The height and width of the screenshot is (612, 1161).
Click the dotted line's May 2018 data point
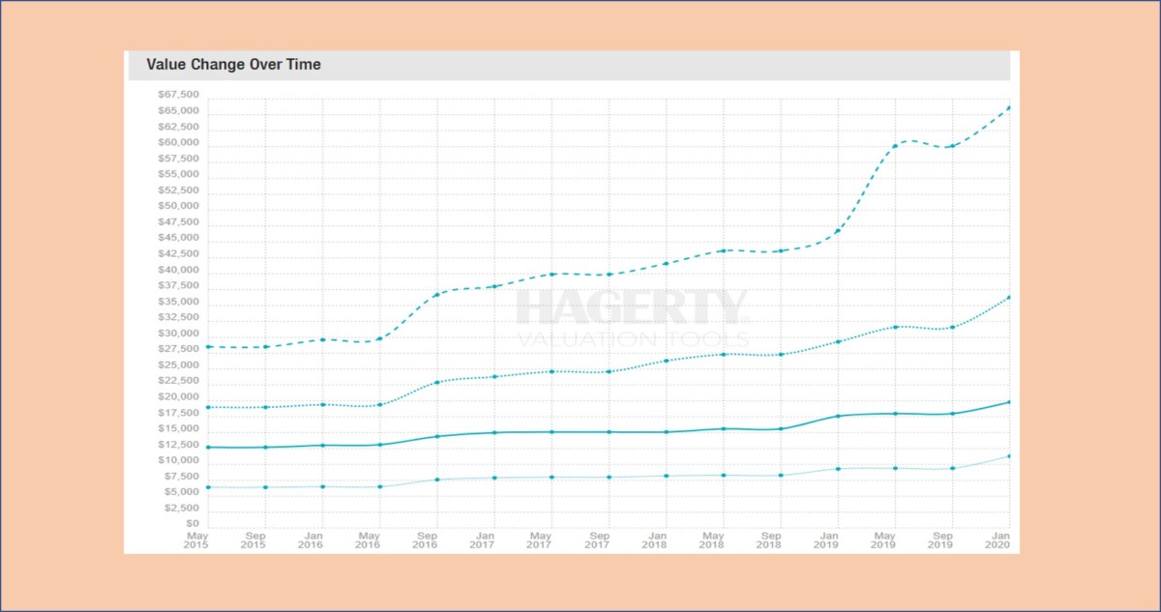[x=724, y=354]
